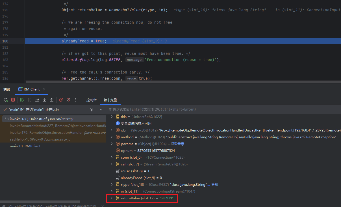Select the RMIClient debug tab
Viewport: 341px width, 207px height.
(31, 89)
